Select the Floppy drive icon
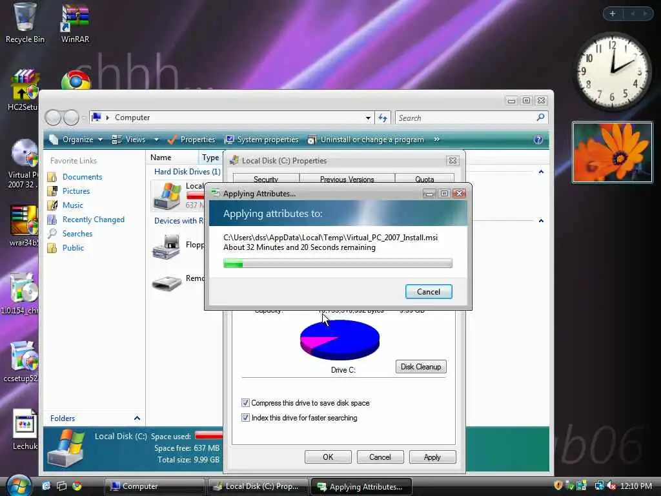 [x=166, y=246]
